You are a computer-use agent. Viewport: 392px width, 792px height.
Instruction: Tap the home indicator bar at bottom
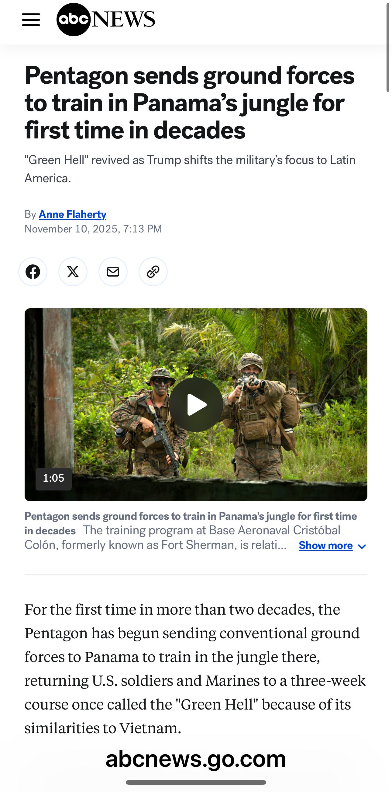click(x=196, y=782)
